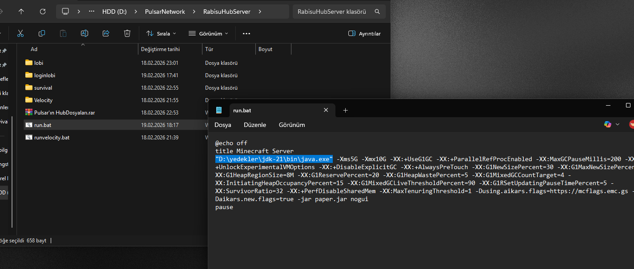Click '-jar paper.jar nogui' text in Notepad
This screenshot has width=634, height=269.
pos(332,199)
